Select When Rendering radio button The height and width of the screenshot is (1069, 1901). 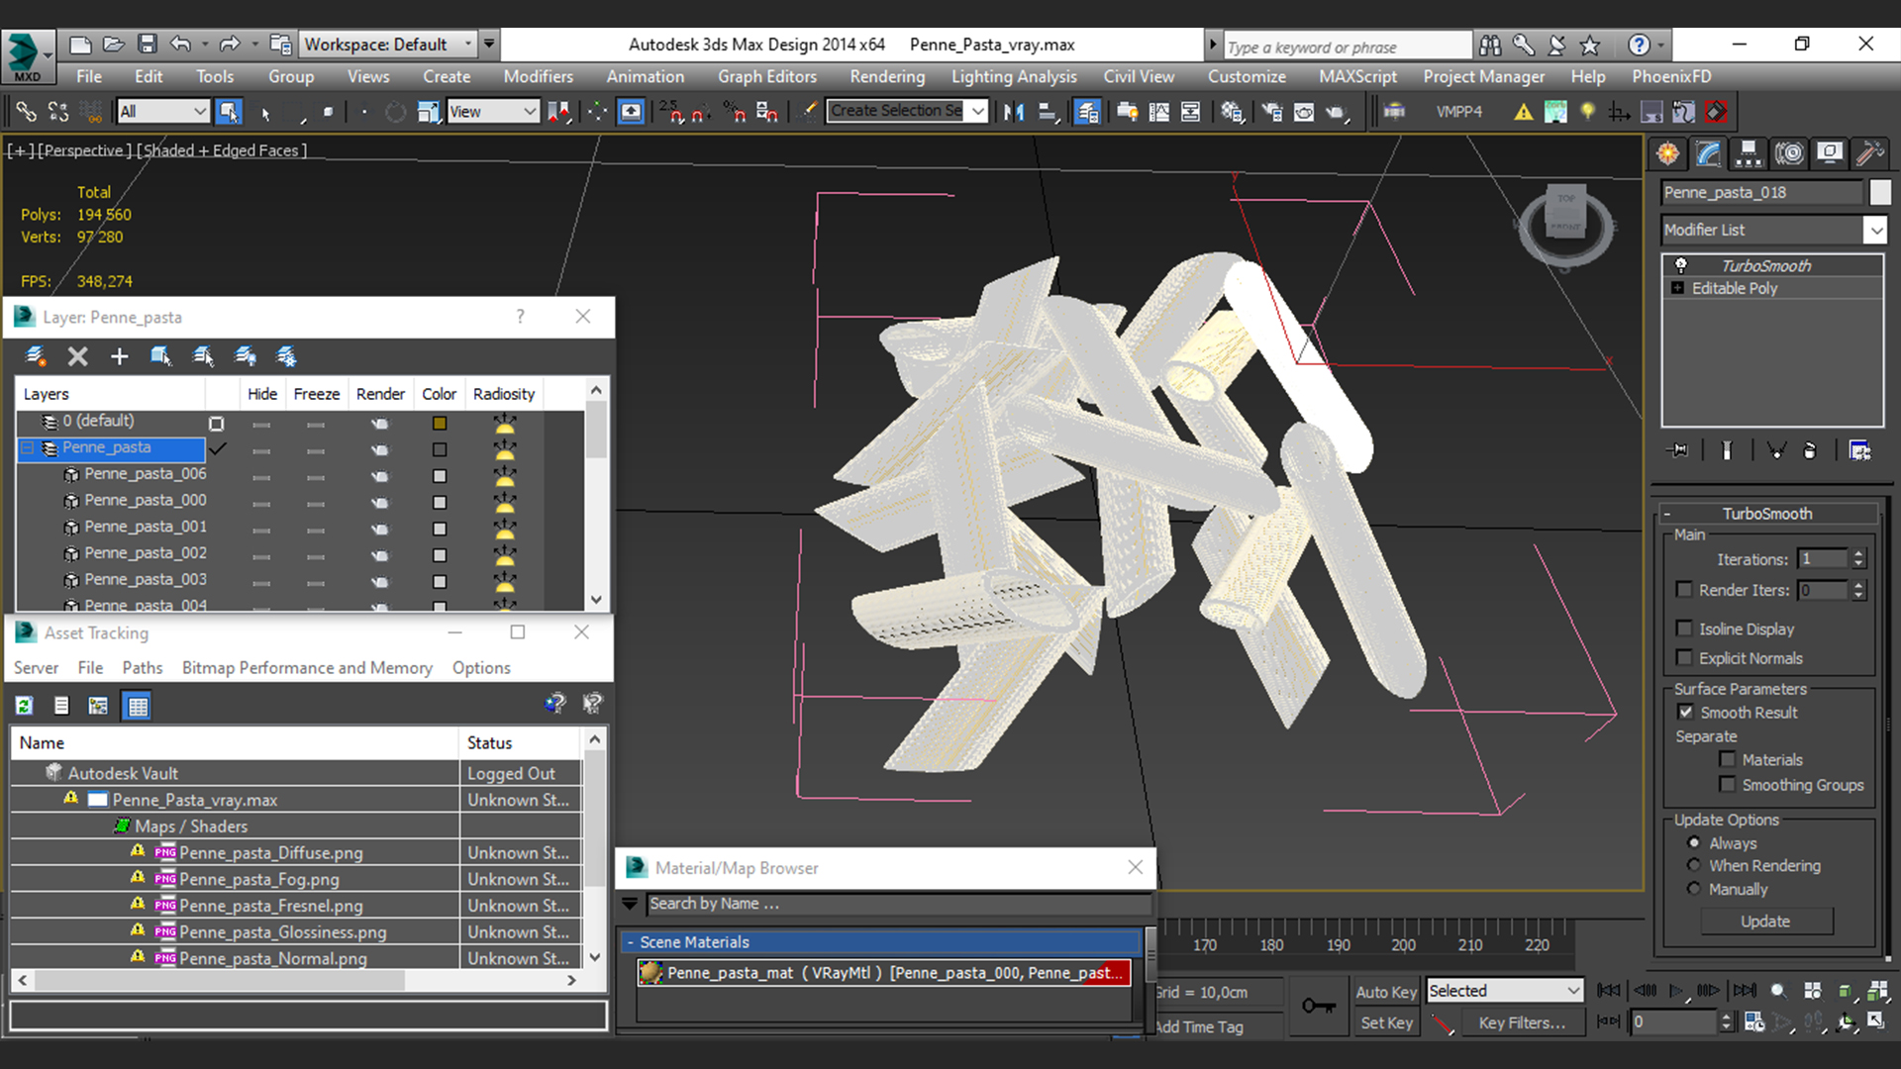pyautogui.click(x=1694, y=866)
